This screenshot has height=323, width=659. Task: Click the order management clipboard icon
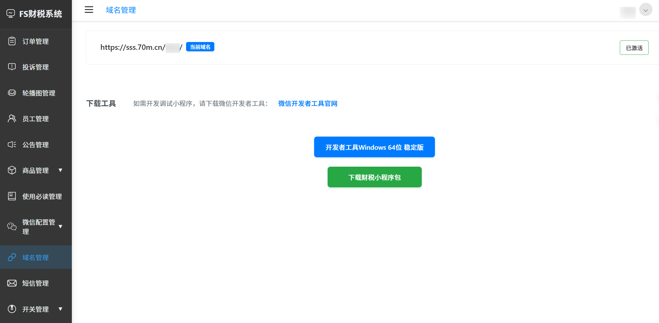[x=12, y=41]
